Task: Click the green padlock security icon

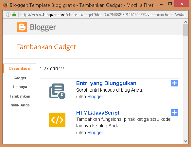Action: (x=14, y=14)
